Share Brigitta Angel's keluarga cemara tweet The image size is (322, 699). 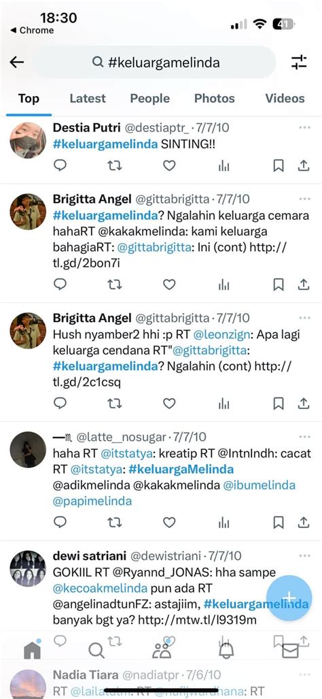(x=304, y=285)
